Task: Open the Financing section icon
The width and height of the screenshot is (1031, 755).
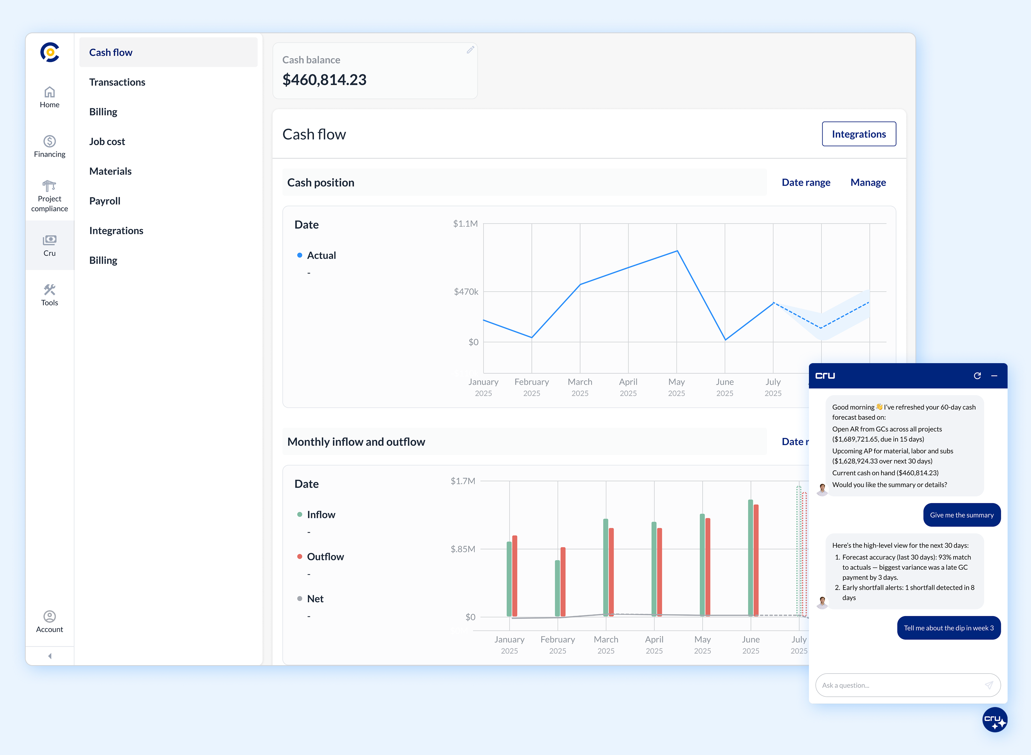Action: (x=49, y=142)
